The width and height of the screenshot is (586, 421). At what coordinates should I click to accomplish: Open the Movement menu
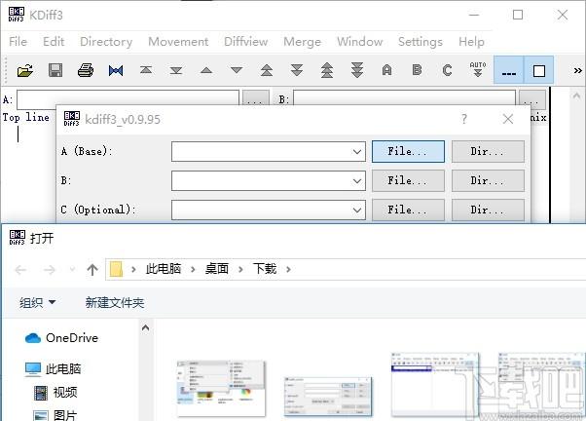click(178, 42)
